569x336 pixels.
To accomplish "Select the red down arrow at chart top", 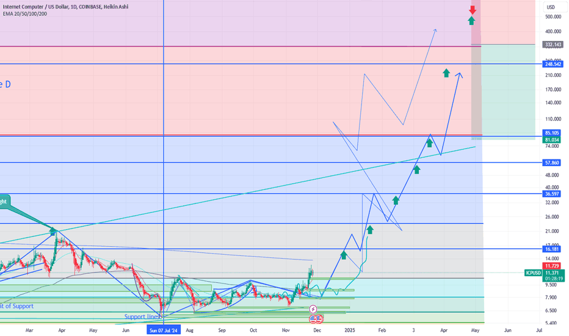I will pyautogui.click(x=472, y=10).
